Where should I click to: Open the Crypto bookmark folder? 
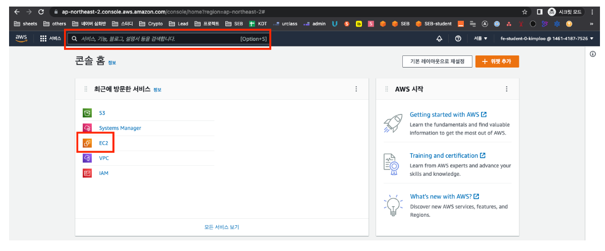[x=151, y=24]
